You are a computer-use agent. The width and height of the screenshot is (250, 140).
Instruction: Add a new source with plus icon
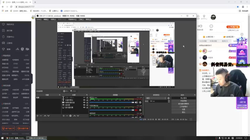[x=64, y=116]
